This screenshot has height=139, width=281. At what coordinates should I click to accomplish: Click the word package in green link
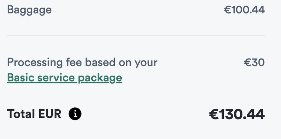[x=100, y=78]
